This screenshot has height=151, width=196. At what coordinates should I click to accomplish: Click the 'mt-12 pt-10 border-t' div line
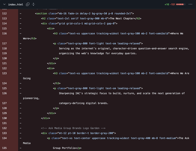tap(78, 133)
